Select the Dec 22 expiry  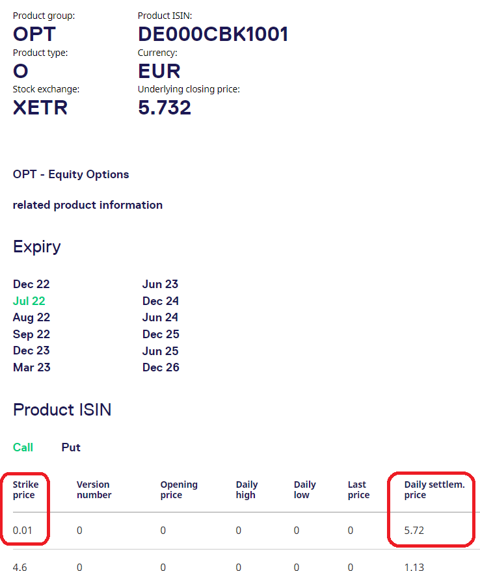[31, 284]
